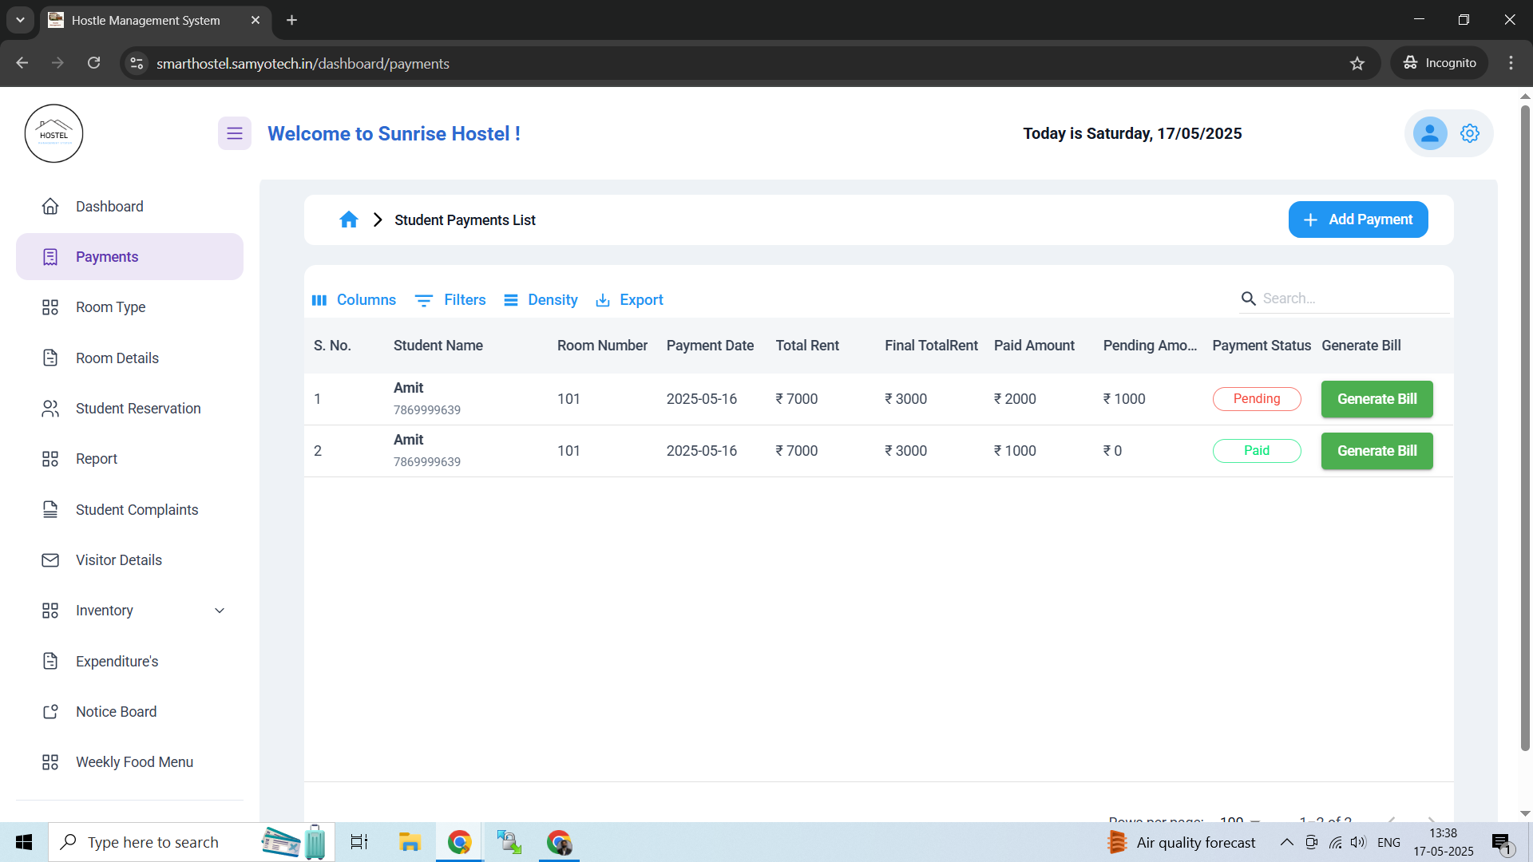Open Chrome from the Windows taskbar
The height and width of the screenshot is (862, 1533).
click(x=459, y=841)
